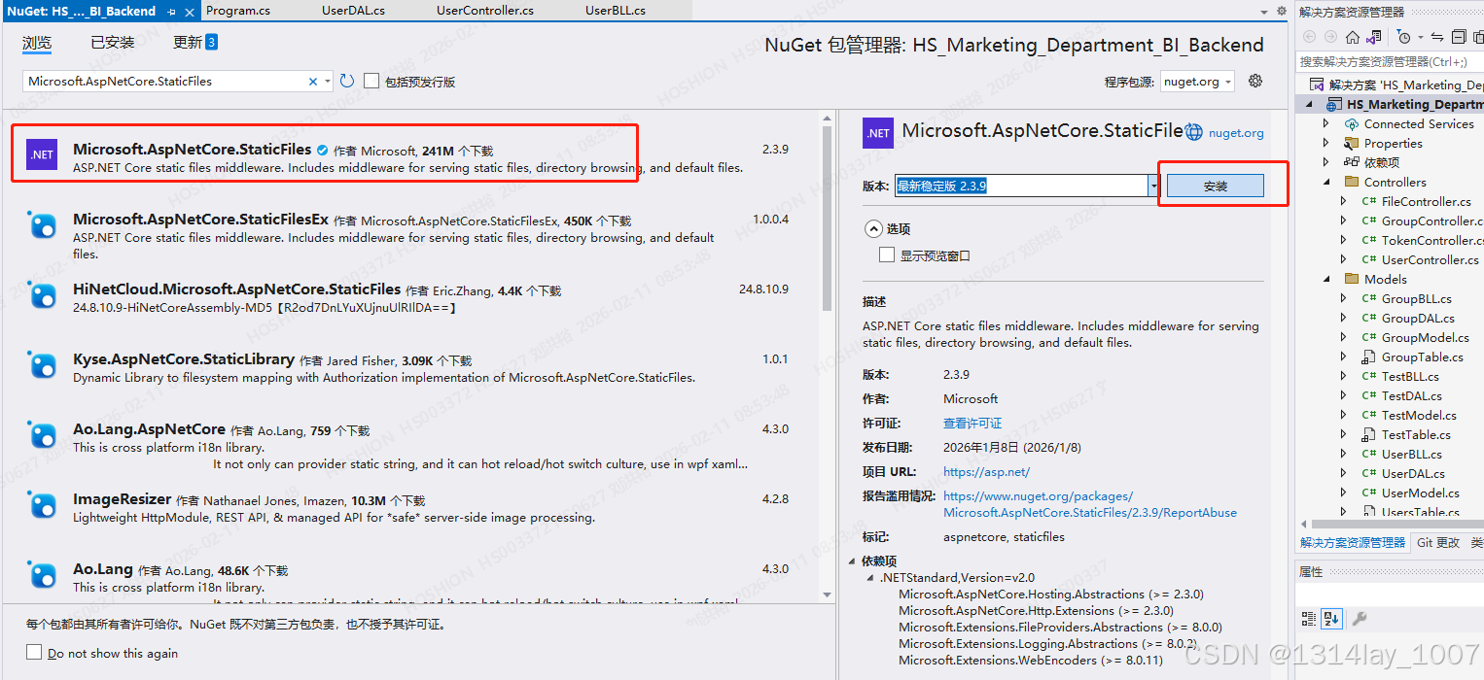Select FileController.cs in Solution Explorer

coord(1426,201)
